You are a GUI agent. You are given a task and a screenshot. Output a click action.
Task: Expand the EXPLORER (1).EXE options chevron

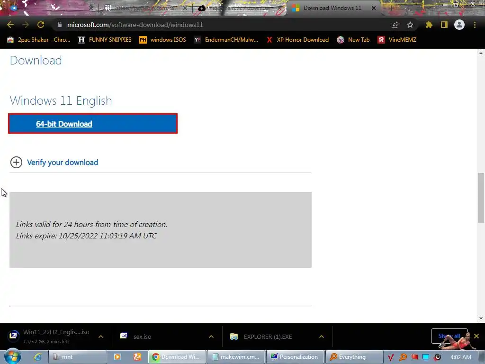click(x=322, y=337)
